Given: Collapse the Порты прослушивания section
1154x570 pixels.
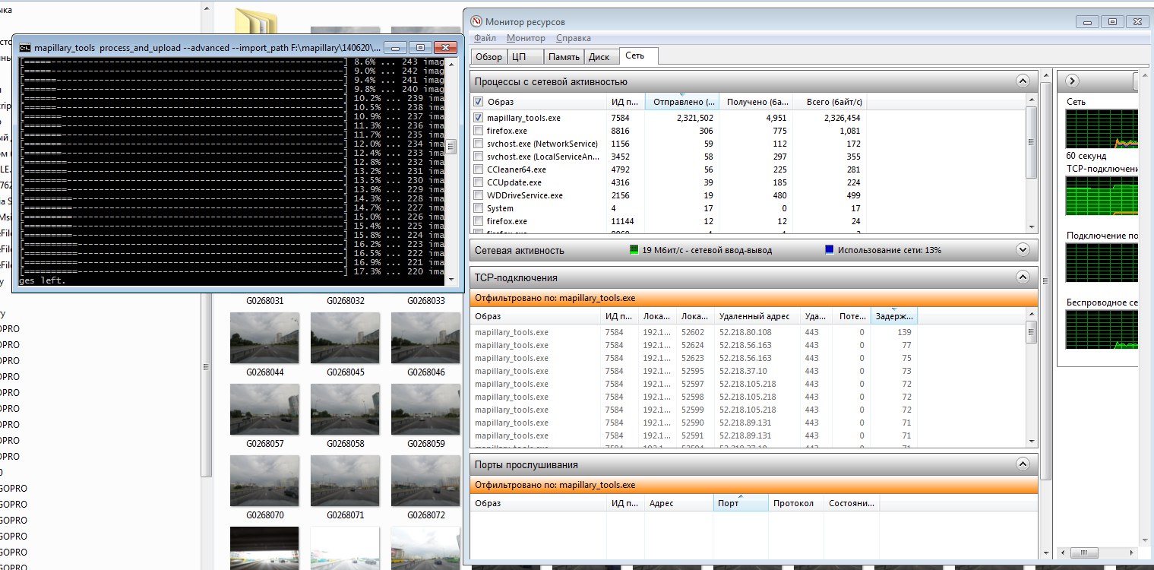Looking at the screenshot, I should 1023,464.
